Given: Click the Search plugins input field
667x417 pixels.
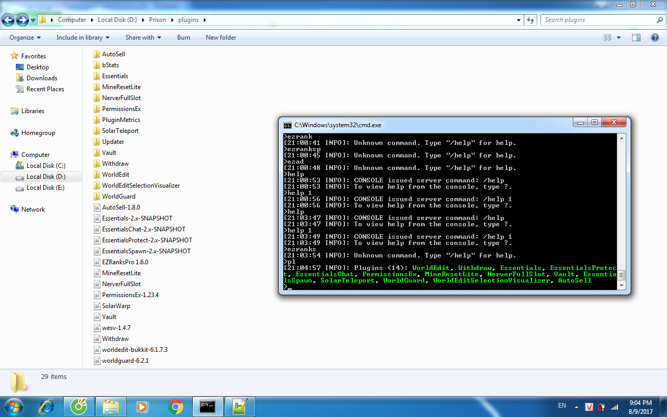Looking at the screenshot, I should (599, 20).
